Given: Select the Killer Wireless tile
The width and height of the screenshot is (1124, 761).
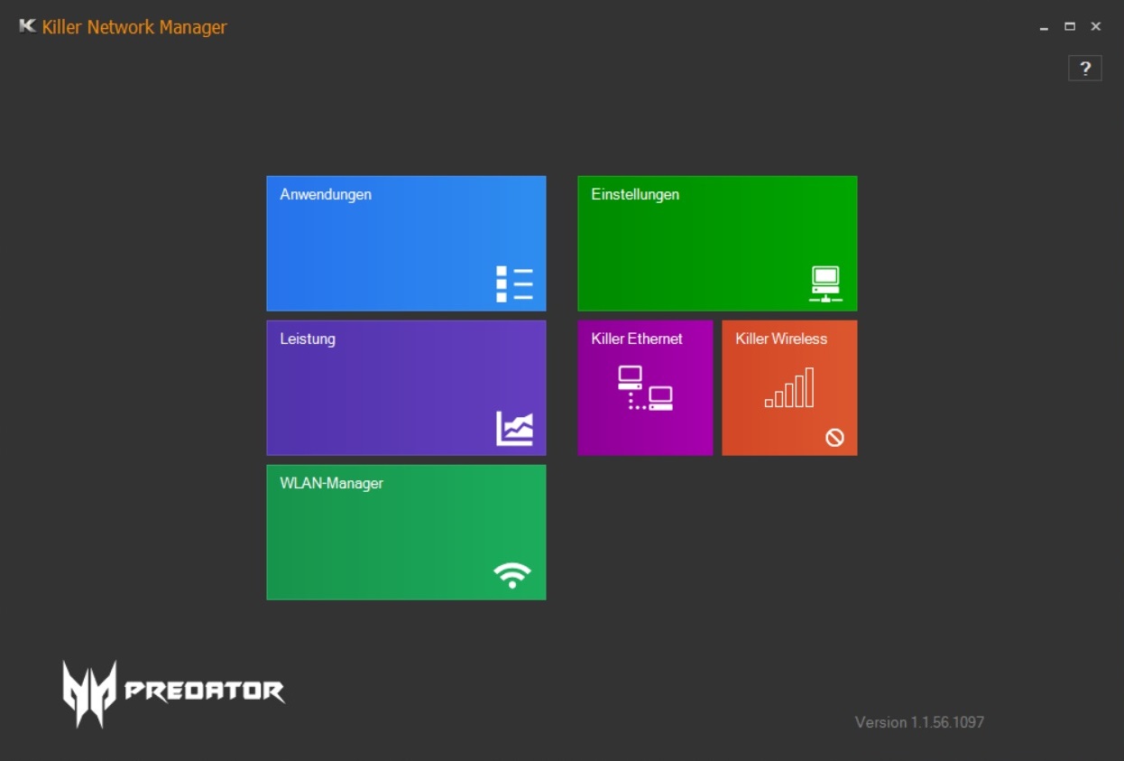Looking at the screenshot, I should pyautogui.click(x=789, y=387).
